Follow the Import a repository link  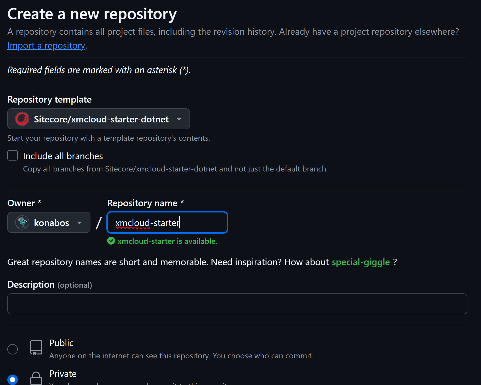point(46,46)
